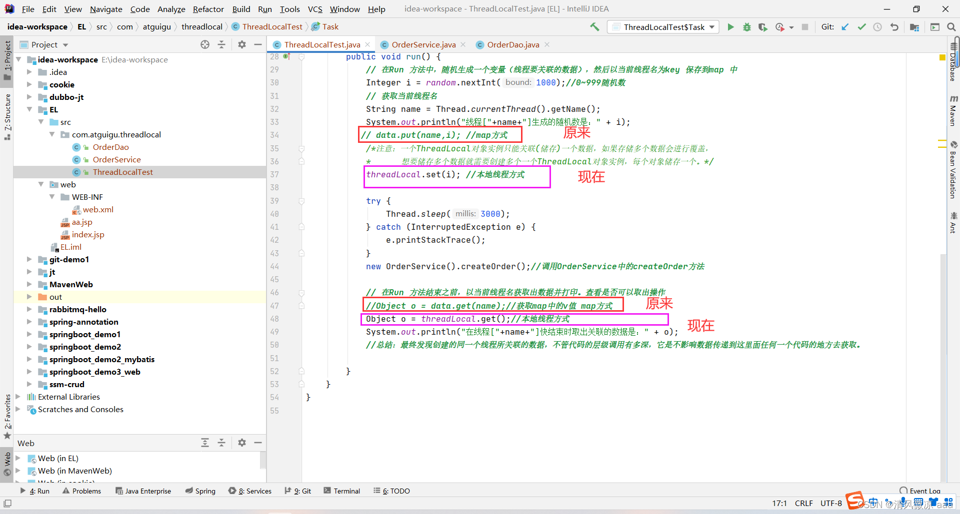Open the Database side panel

pos(953,62)
